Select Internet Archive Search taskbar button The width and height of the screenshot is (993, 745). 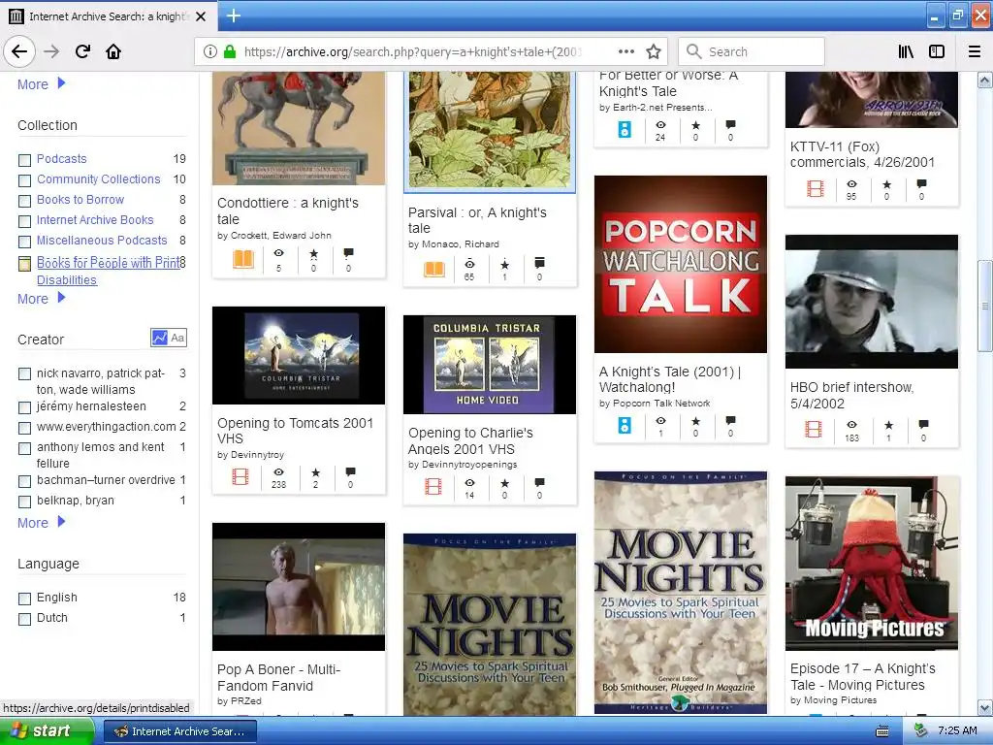179,731
